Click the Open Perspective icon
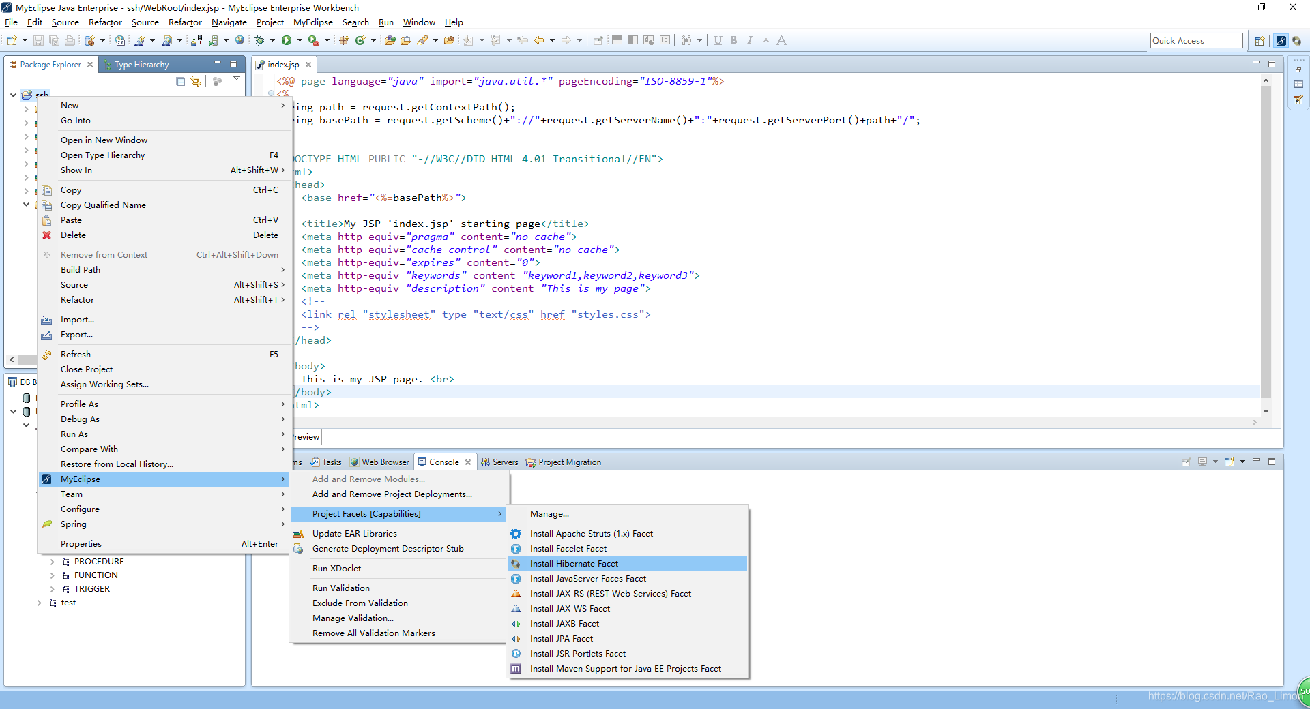 [1260, 41]
